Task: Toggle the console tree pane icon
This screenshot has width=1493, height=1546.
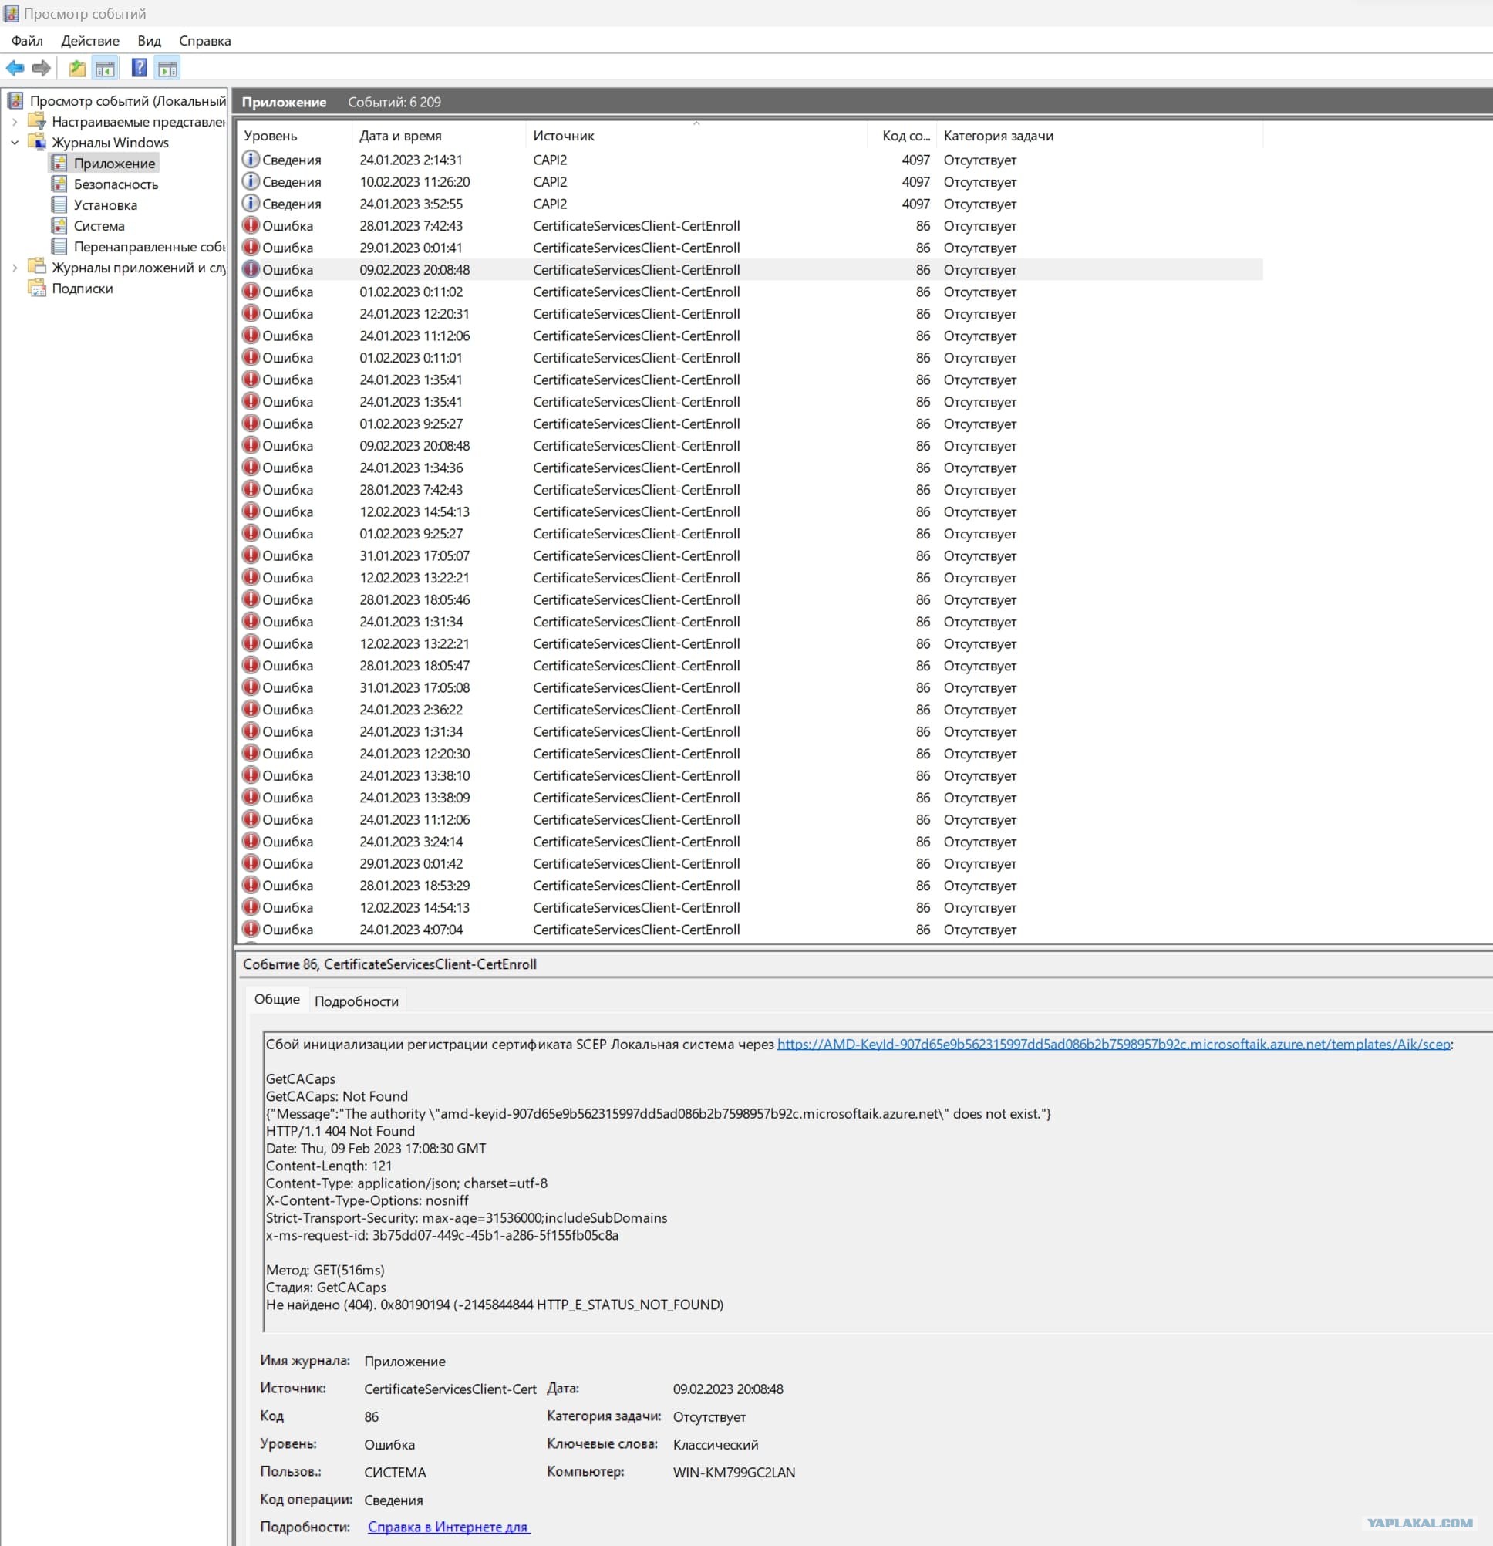Action: (x=105, y=69)
